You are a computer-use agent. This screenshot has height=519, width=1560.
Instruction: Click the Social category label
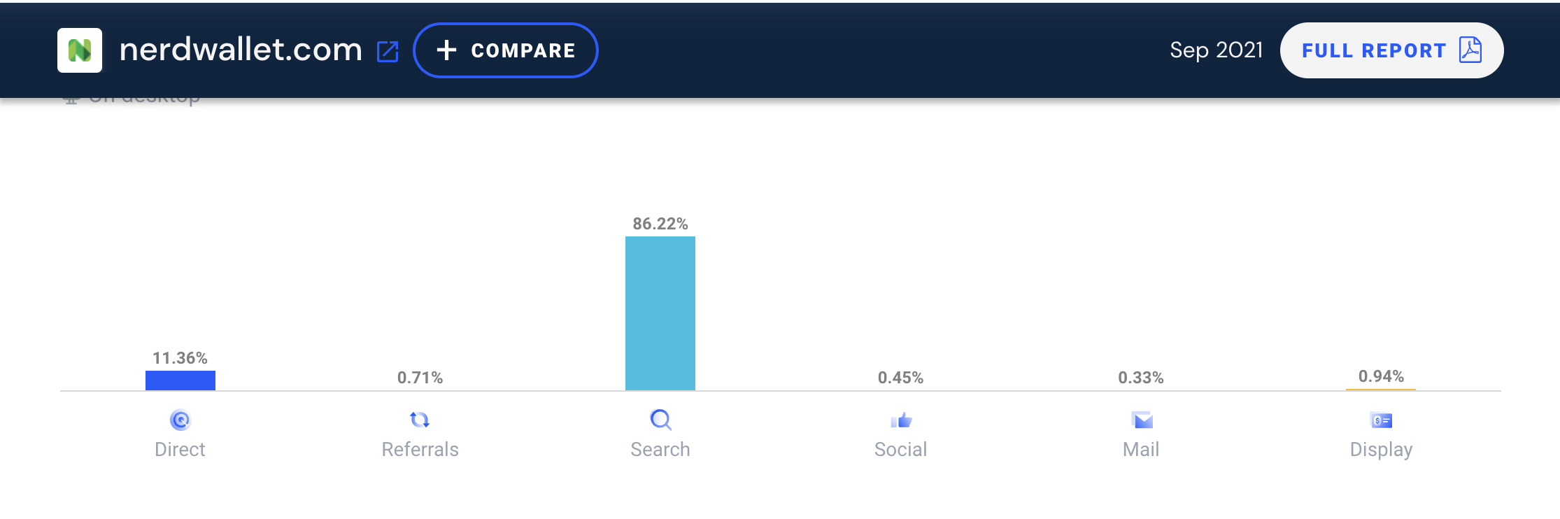900,449
